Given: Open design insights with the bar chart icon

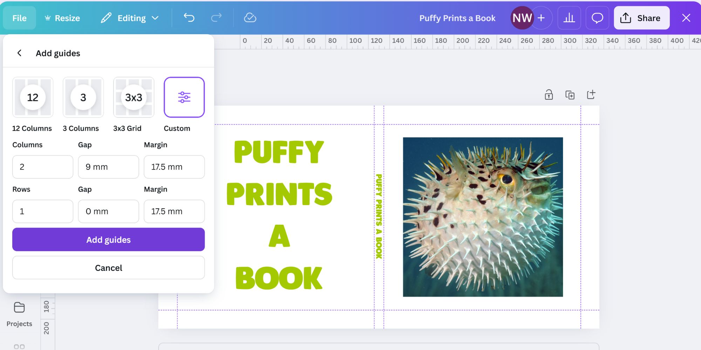Looking at the screenshot, I should tap(569, 18).
